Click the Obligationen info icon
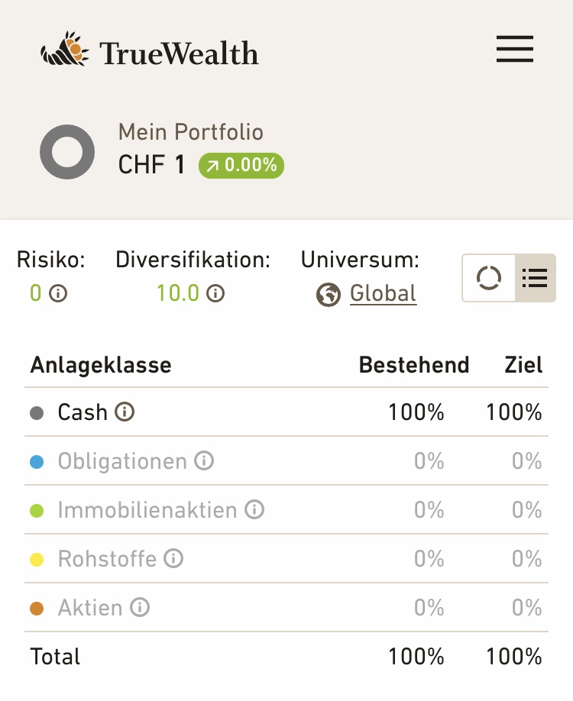 click(204, 461)
